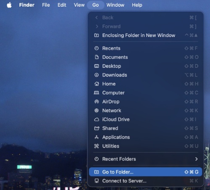Open AirDrop from the Go menu
The width and height of the screenshot is (210, 190).
coord(146,102)
